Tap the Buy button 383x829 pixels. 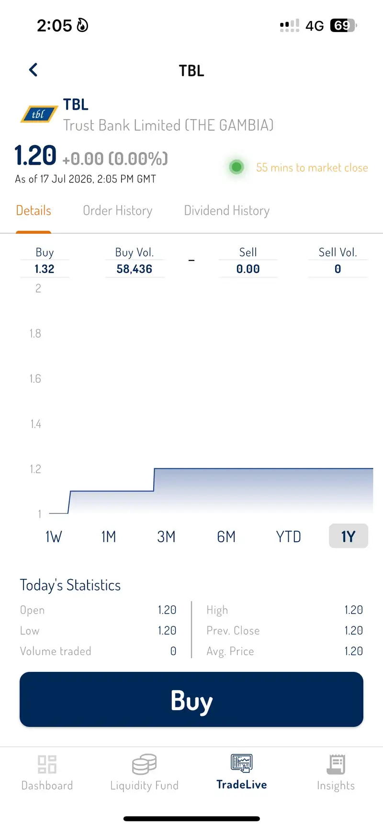click(x=191, y=699)
